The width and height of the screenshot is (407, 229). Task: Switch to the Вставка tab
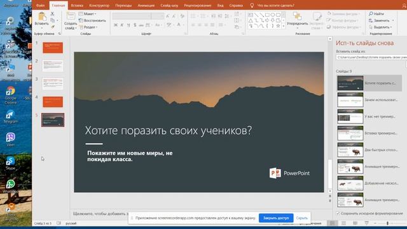click(77, 6)
